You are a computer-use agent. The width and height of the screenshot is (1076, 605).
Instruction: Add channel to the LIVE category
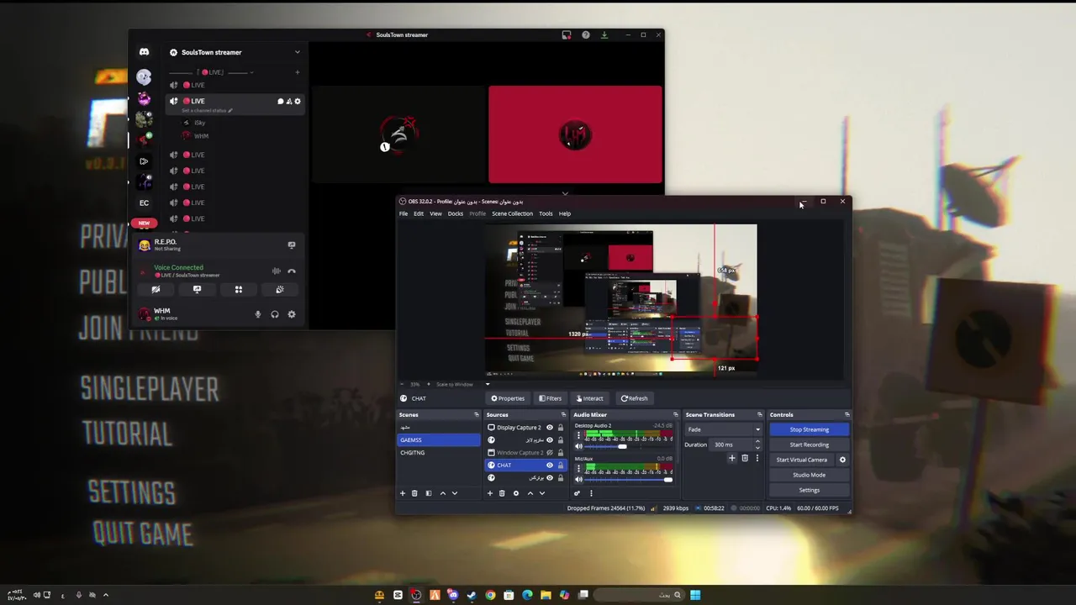(297, 72)
